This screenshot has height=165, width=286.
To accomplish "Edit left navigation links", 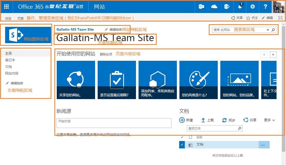I will (x=14, y=83).
